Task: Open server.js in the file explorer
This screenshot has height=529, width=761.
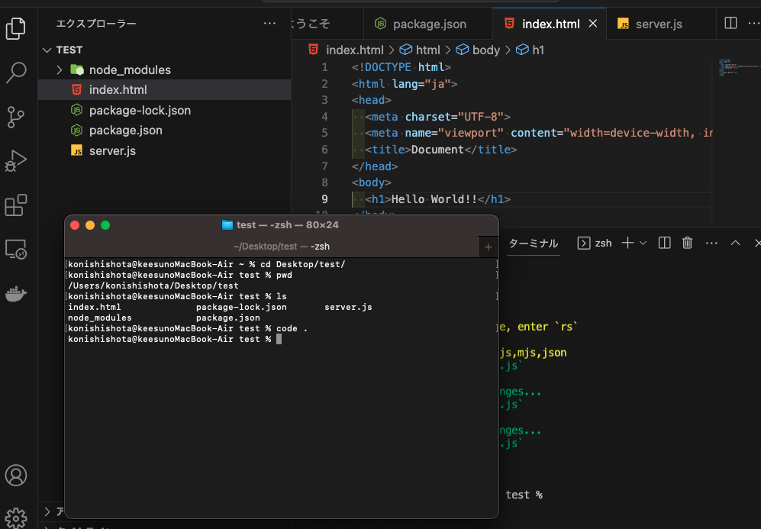Action: [165, 150]
